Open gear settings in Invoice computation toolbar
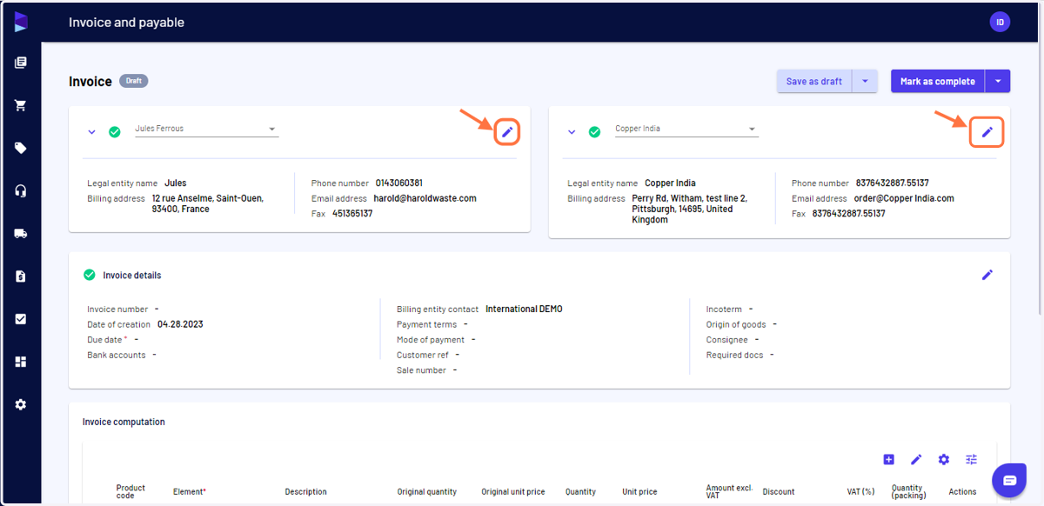 (944, 459)
